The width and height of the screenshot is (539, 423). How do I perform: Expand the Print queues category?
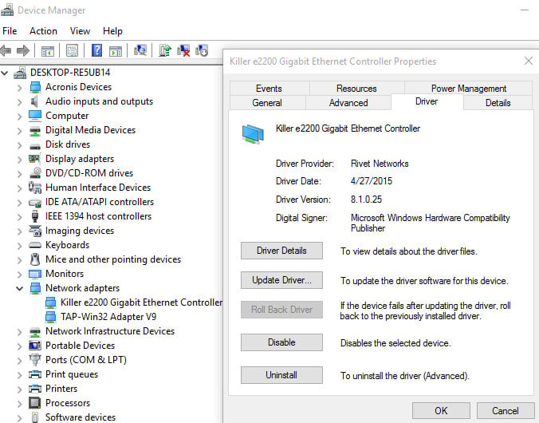tap(19, 375)
